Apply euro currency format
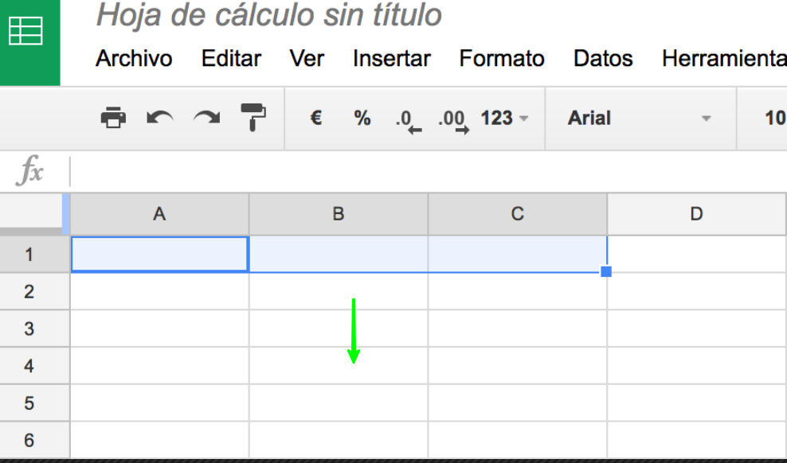Screen dimensions: 787x463 point(316,119)
